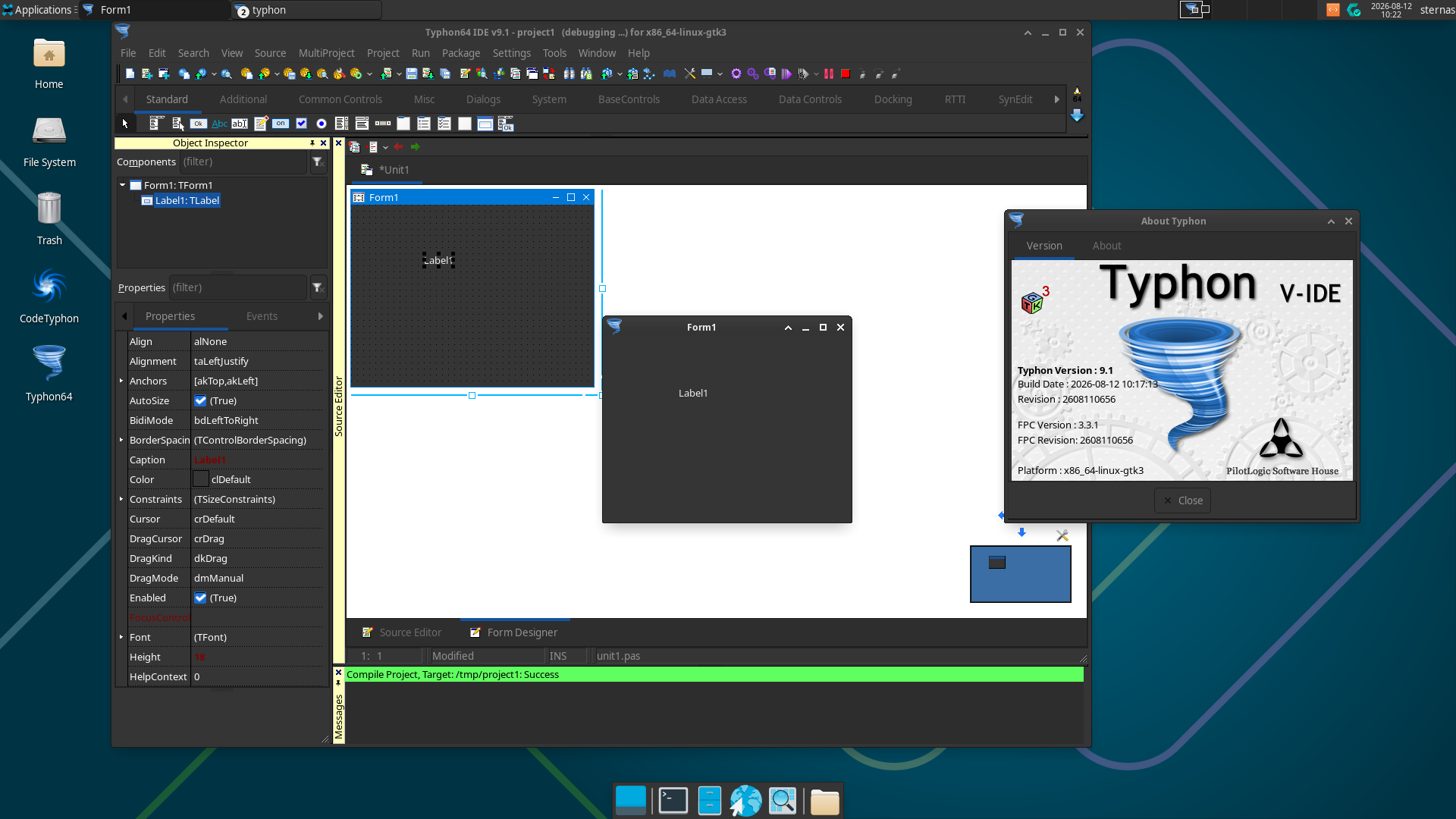Image resolution: width=1456 pixels, height=819 pixels.
Task: Expand the Constraints property
Action: (x=121, y=499)
